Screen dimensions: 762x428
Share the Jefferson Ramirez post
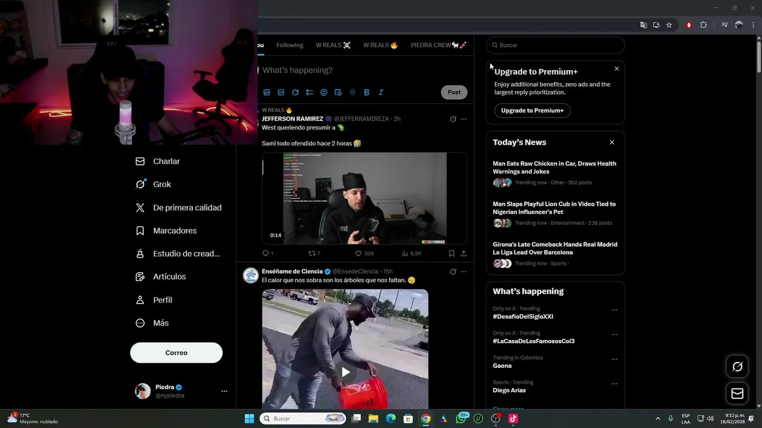[464, 253]
